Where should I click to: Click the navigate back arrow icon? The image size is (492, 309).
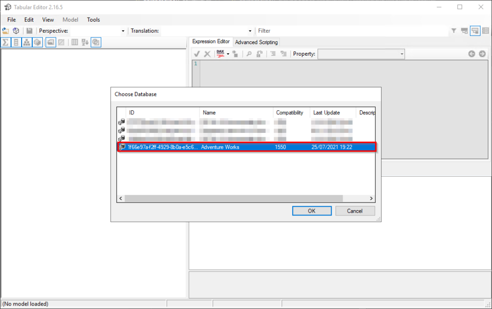tap(472, 54)
